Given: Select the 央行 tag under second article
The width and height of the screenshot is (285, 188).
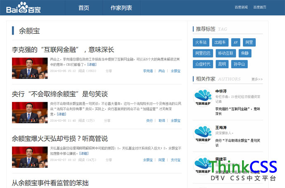Looking at the screenshot, I should (x=150, y=121).
